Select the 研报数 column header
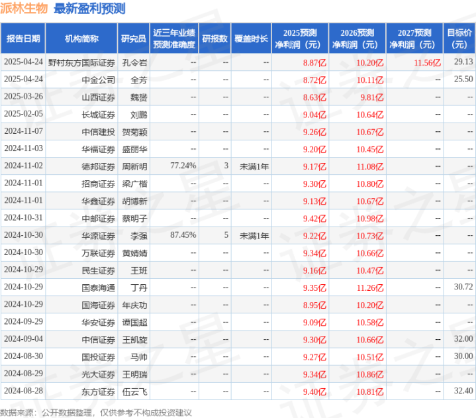The width and height of the screenshot is (476, 418). pyautogui.click(x=214, y=38)
